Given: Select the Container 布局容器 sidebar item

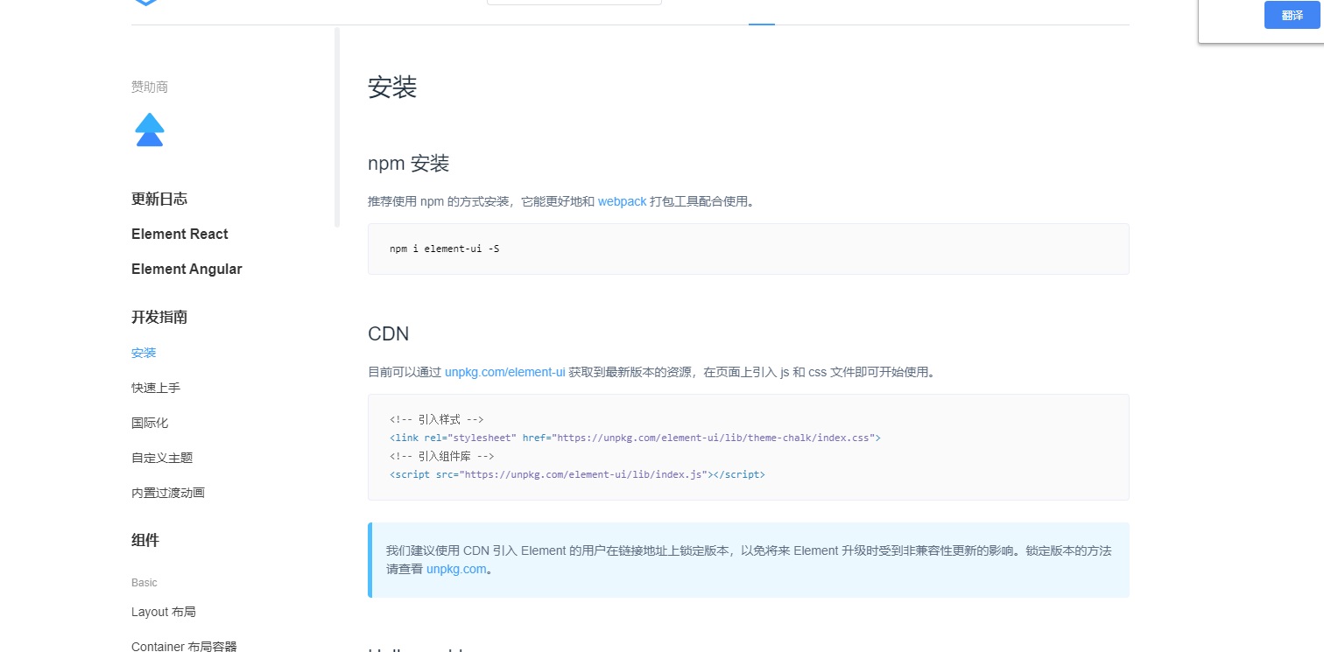Looking at the screenshot, I should click(x=184, y=647).
